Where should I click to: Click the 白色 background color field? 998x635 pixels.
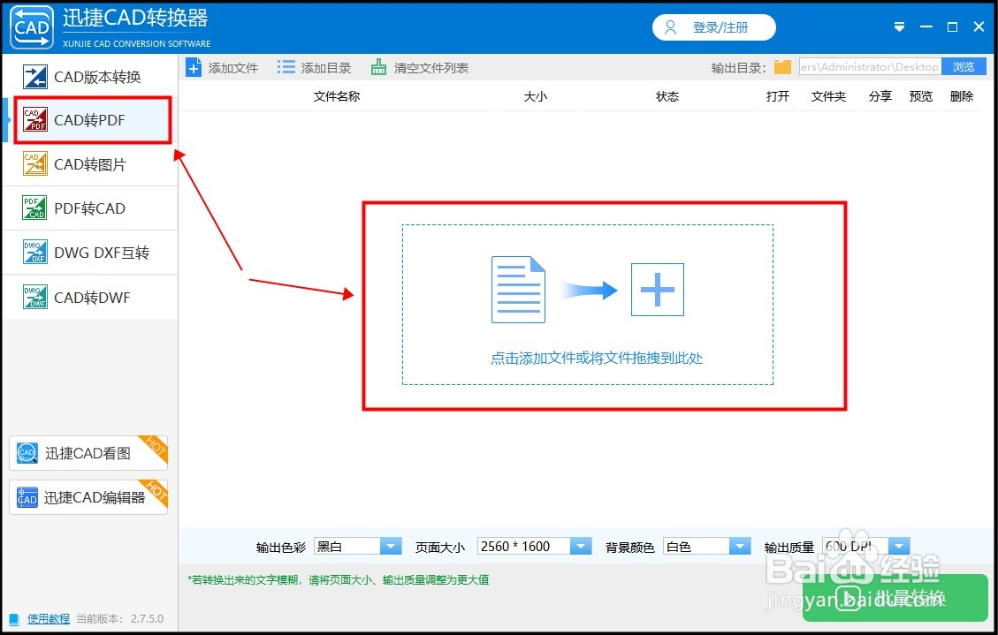pyautogui.click(x=697, y=546)
